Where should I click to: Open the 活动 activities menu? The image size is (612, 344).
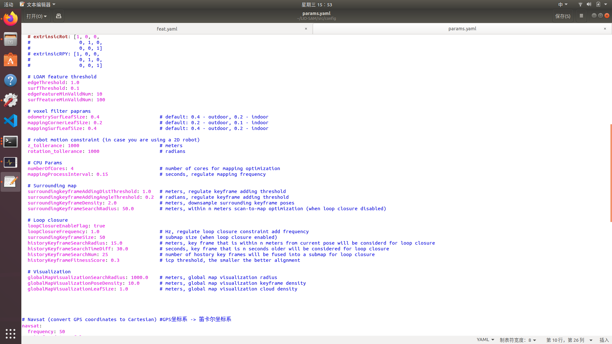pos(8,4)
